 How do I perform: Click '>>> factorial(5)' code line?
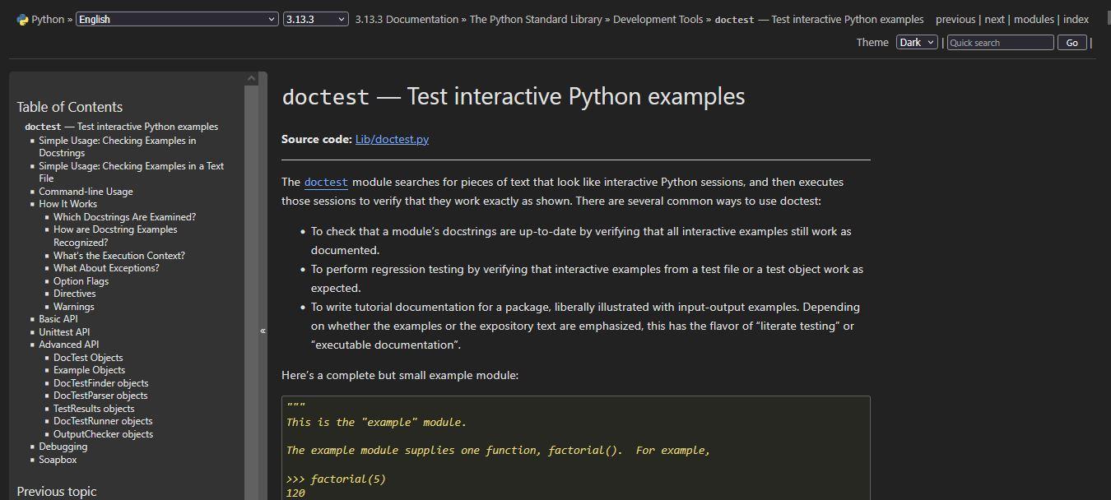click(336, 479)
